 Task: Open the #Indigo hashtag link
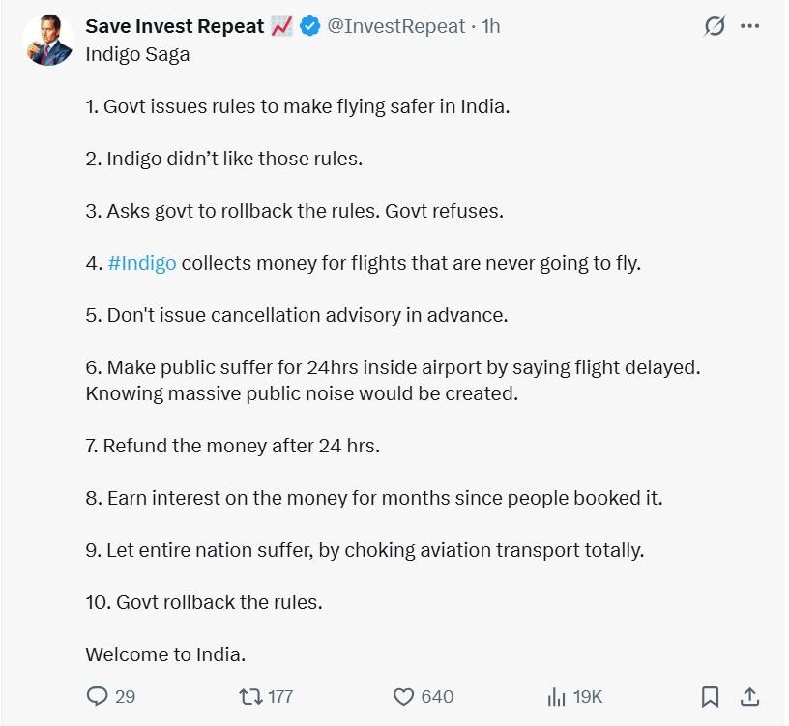tap(142, 262)
